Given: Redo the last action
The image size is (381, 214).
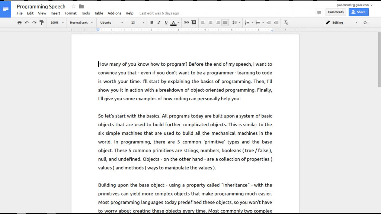Looking at the screenshot, I should (x=34, y=23).
